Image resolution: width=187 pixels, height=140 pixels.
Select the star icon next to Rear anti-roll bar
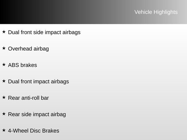click(x=4, y=97)
